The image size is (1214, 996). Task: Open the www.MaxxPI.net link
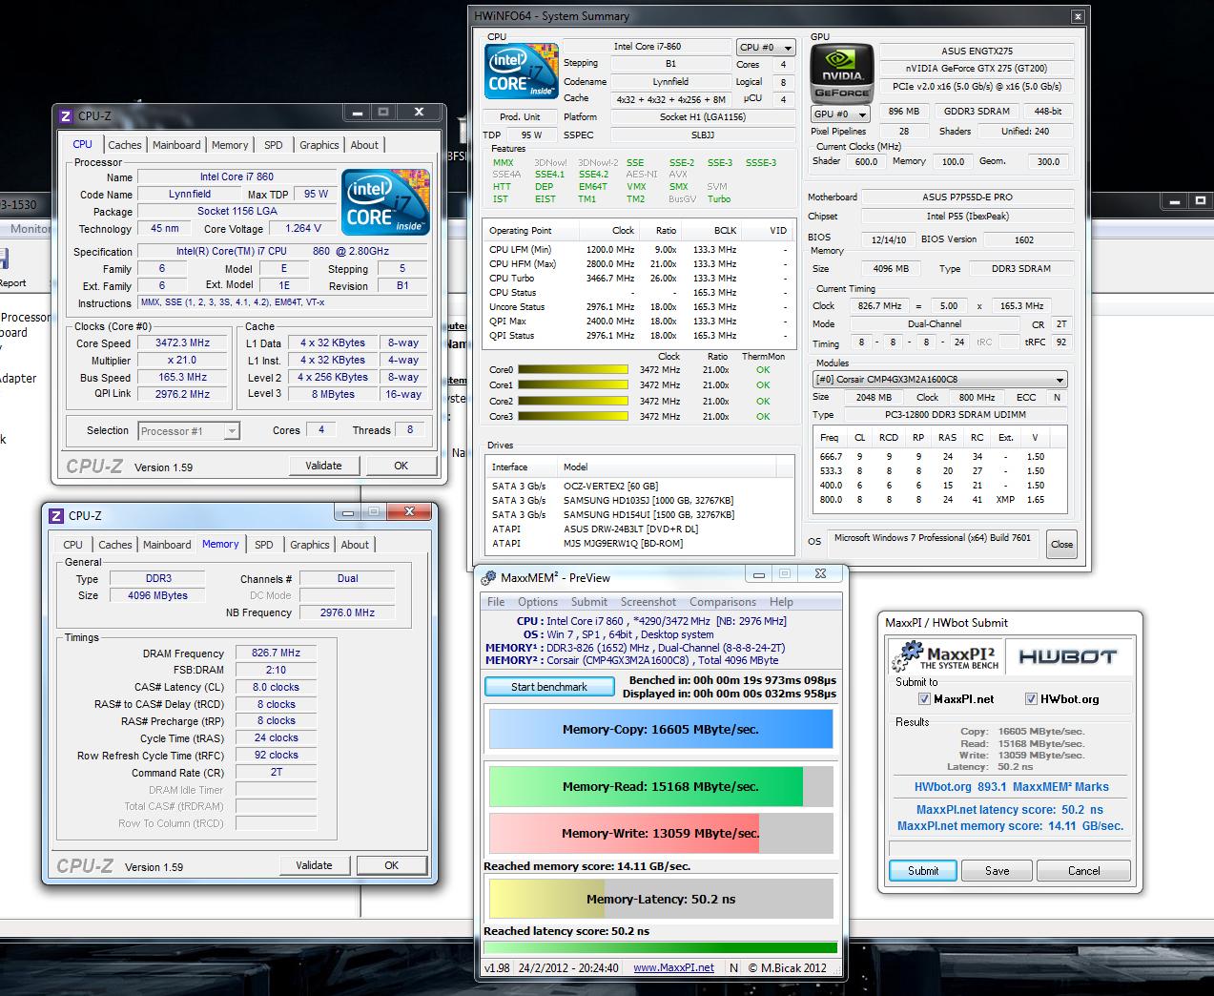(673, 967)
